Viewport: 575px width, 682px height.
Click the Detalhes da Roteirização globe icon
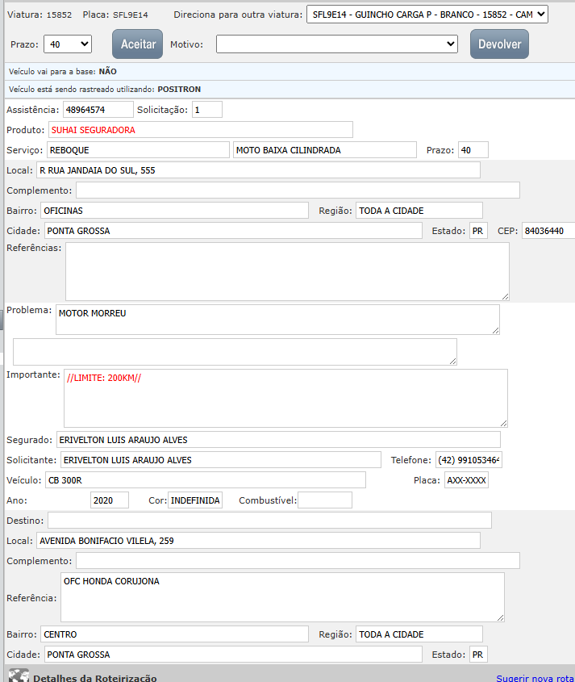click(18, 676)
